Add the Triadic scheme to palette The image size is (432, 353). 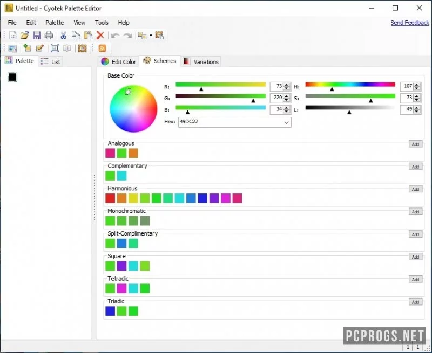point(415,302)
